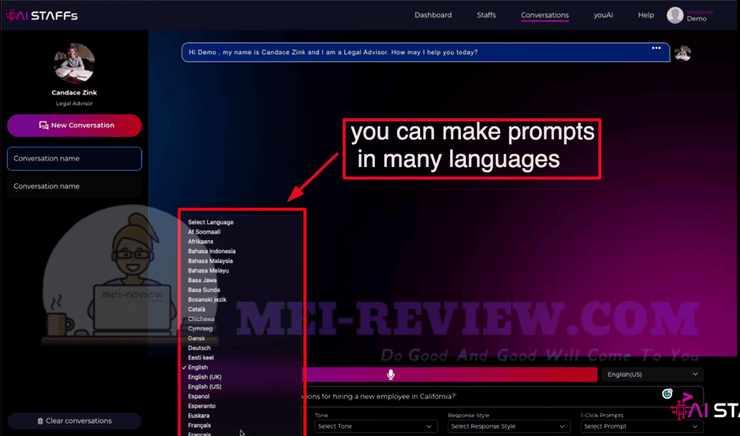
Task: Click the Demo user avatar
Action: 675,15
